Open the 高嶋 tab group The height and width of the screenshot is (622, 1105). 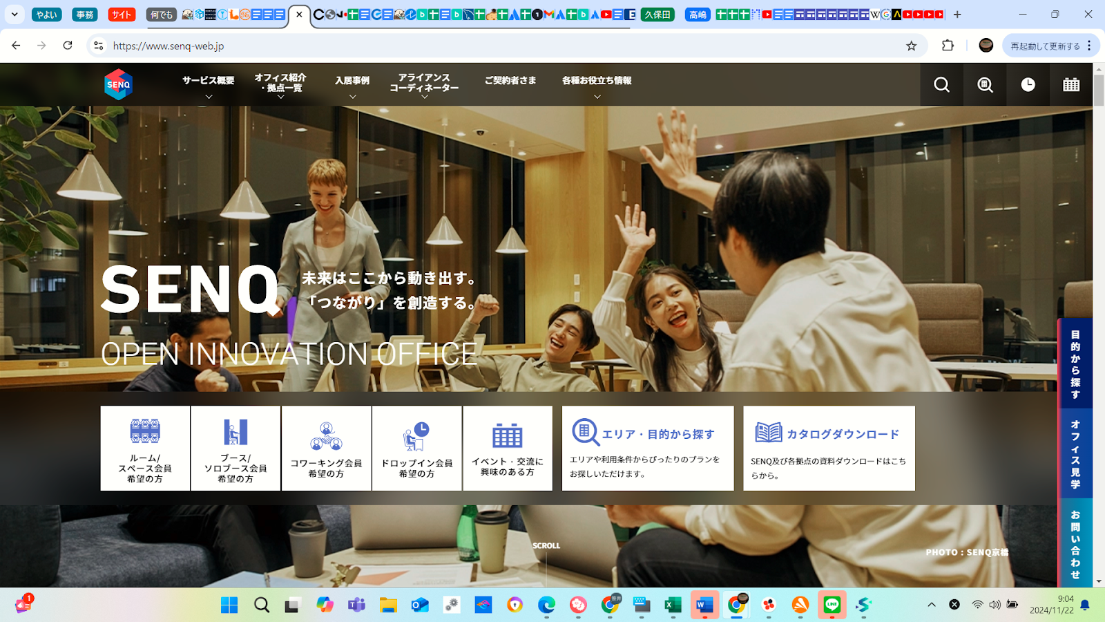click(x=698, y=15)
